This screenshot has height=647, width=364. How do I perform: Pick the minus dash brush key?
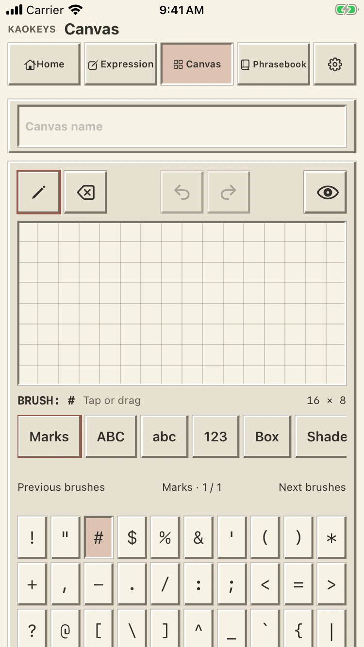(x=99, y=584)
